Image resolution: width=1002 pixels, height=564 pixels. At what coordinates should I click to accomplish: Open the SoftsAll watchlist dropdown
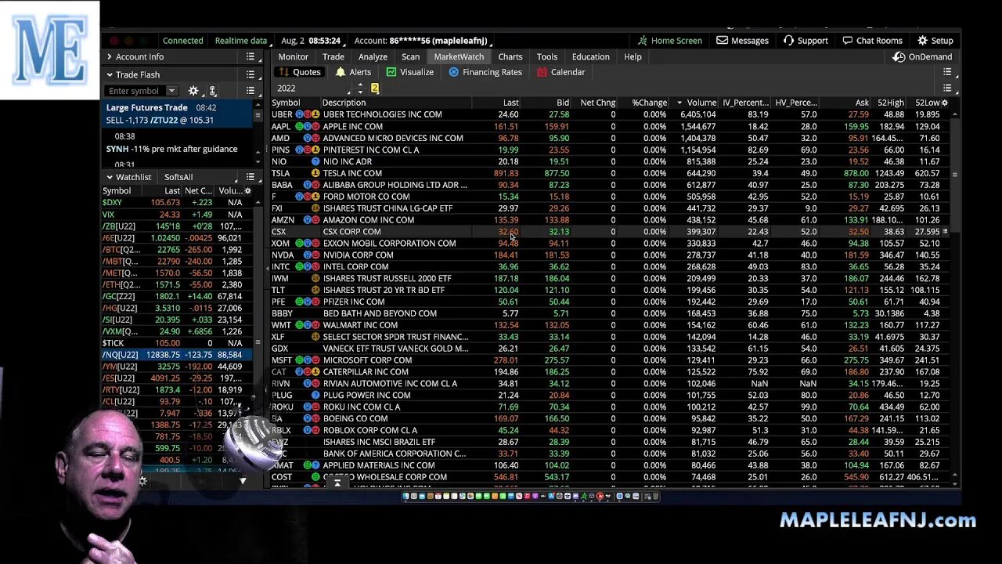click(199, 177)
